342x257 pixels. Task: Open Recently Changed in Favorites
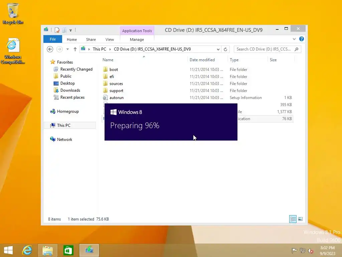tap(76, 69)
